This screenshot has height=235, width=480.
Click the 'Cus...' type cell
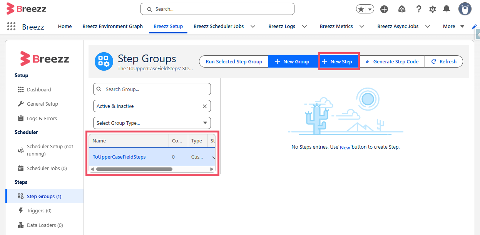[197, 157]
